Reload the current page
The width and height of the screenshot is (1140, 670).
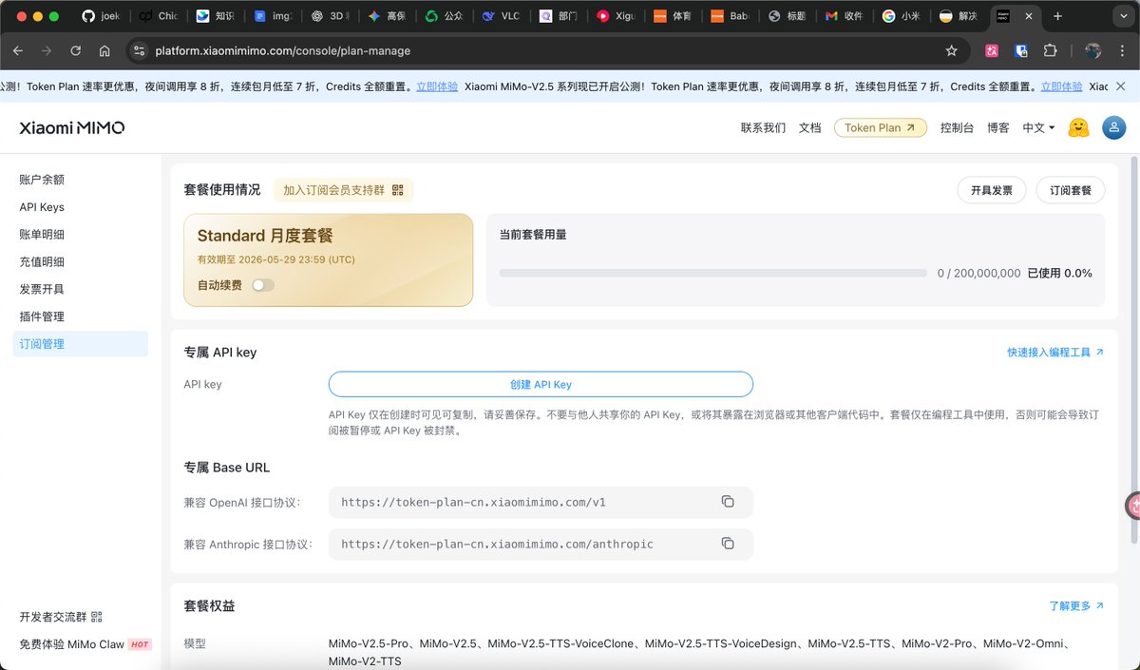tap(76, 50)
